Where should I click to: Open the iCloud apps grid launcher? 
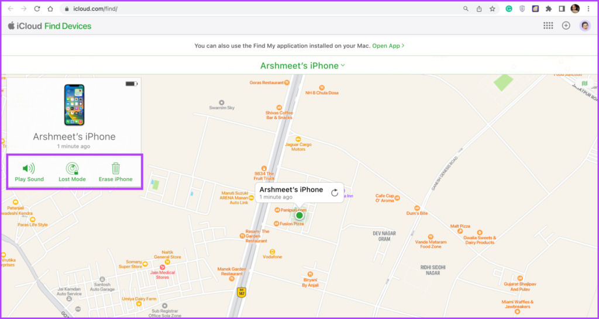548,26
